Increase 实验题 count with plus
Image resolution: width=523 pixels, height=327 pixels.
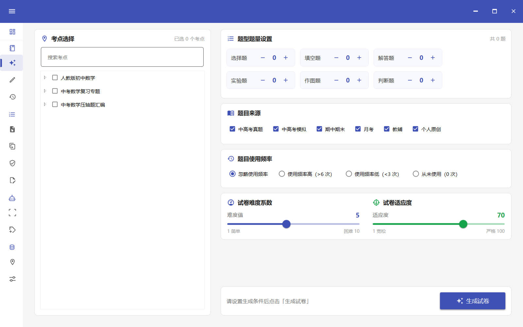coord(286,80)
